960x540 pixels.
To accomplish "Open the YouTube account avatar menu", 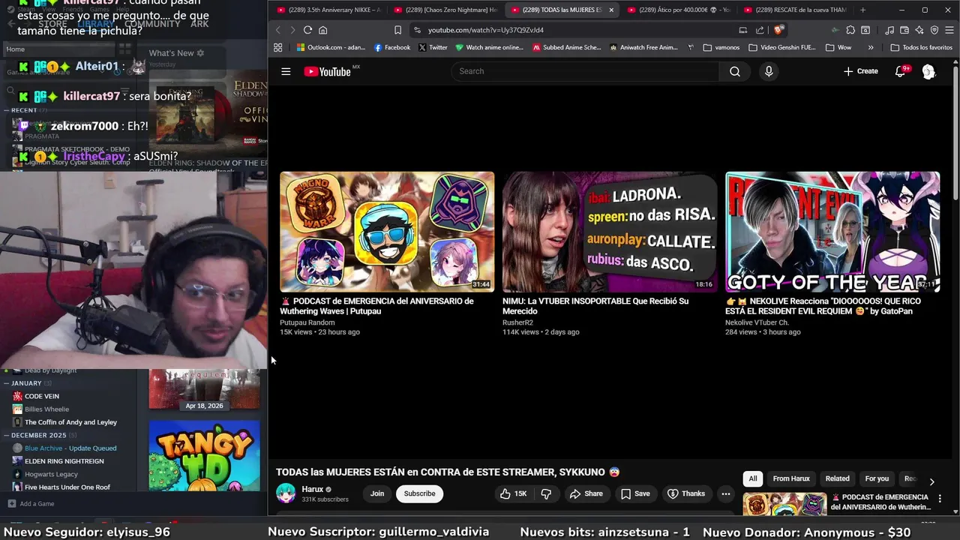I will [x=928, y=71].
